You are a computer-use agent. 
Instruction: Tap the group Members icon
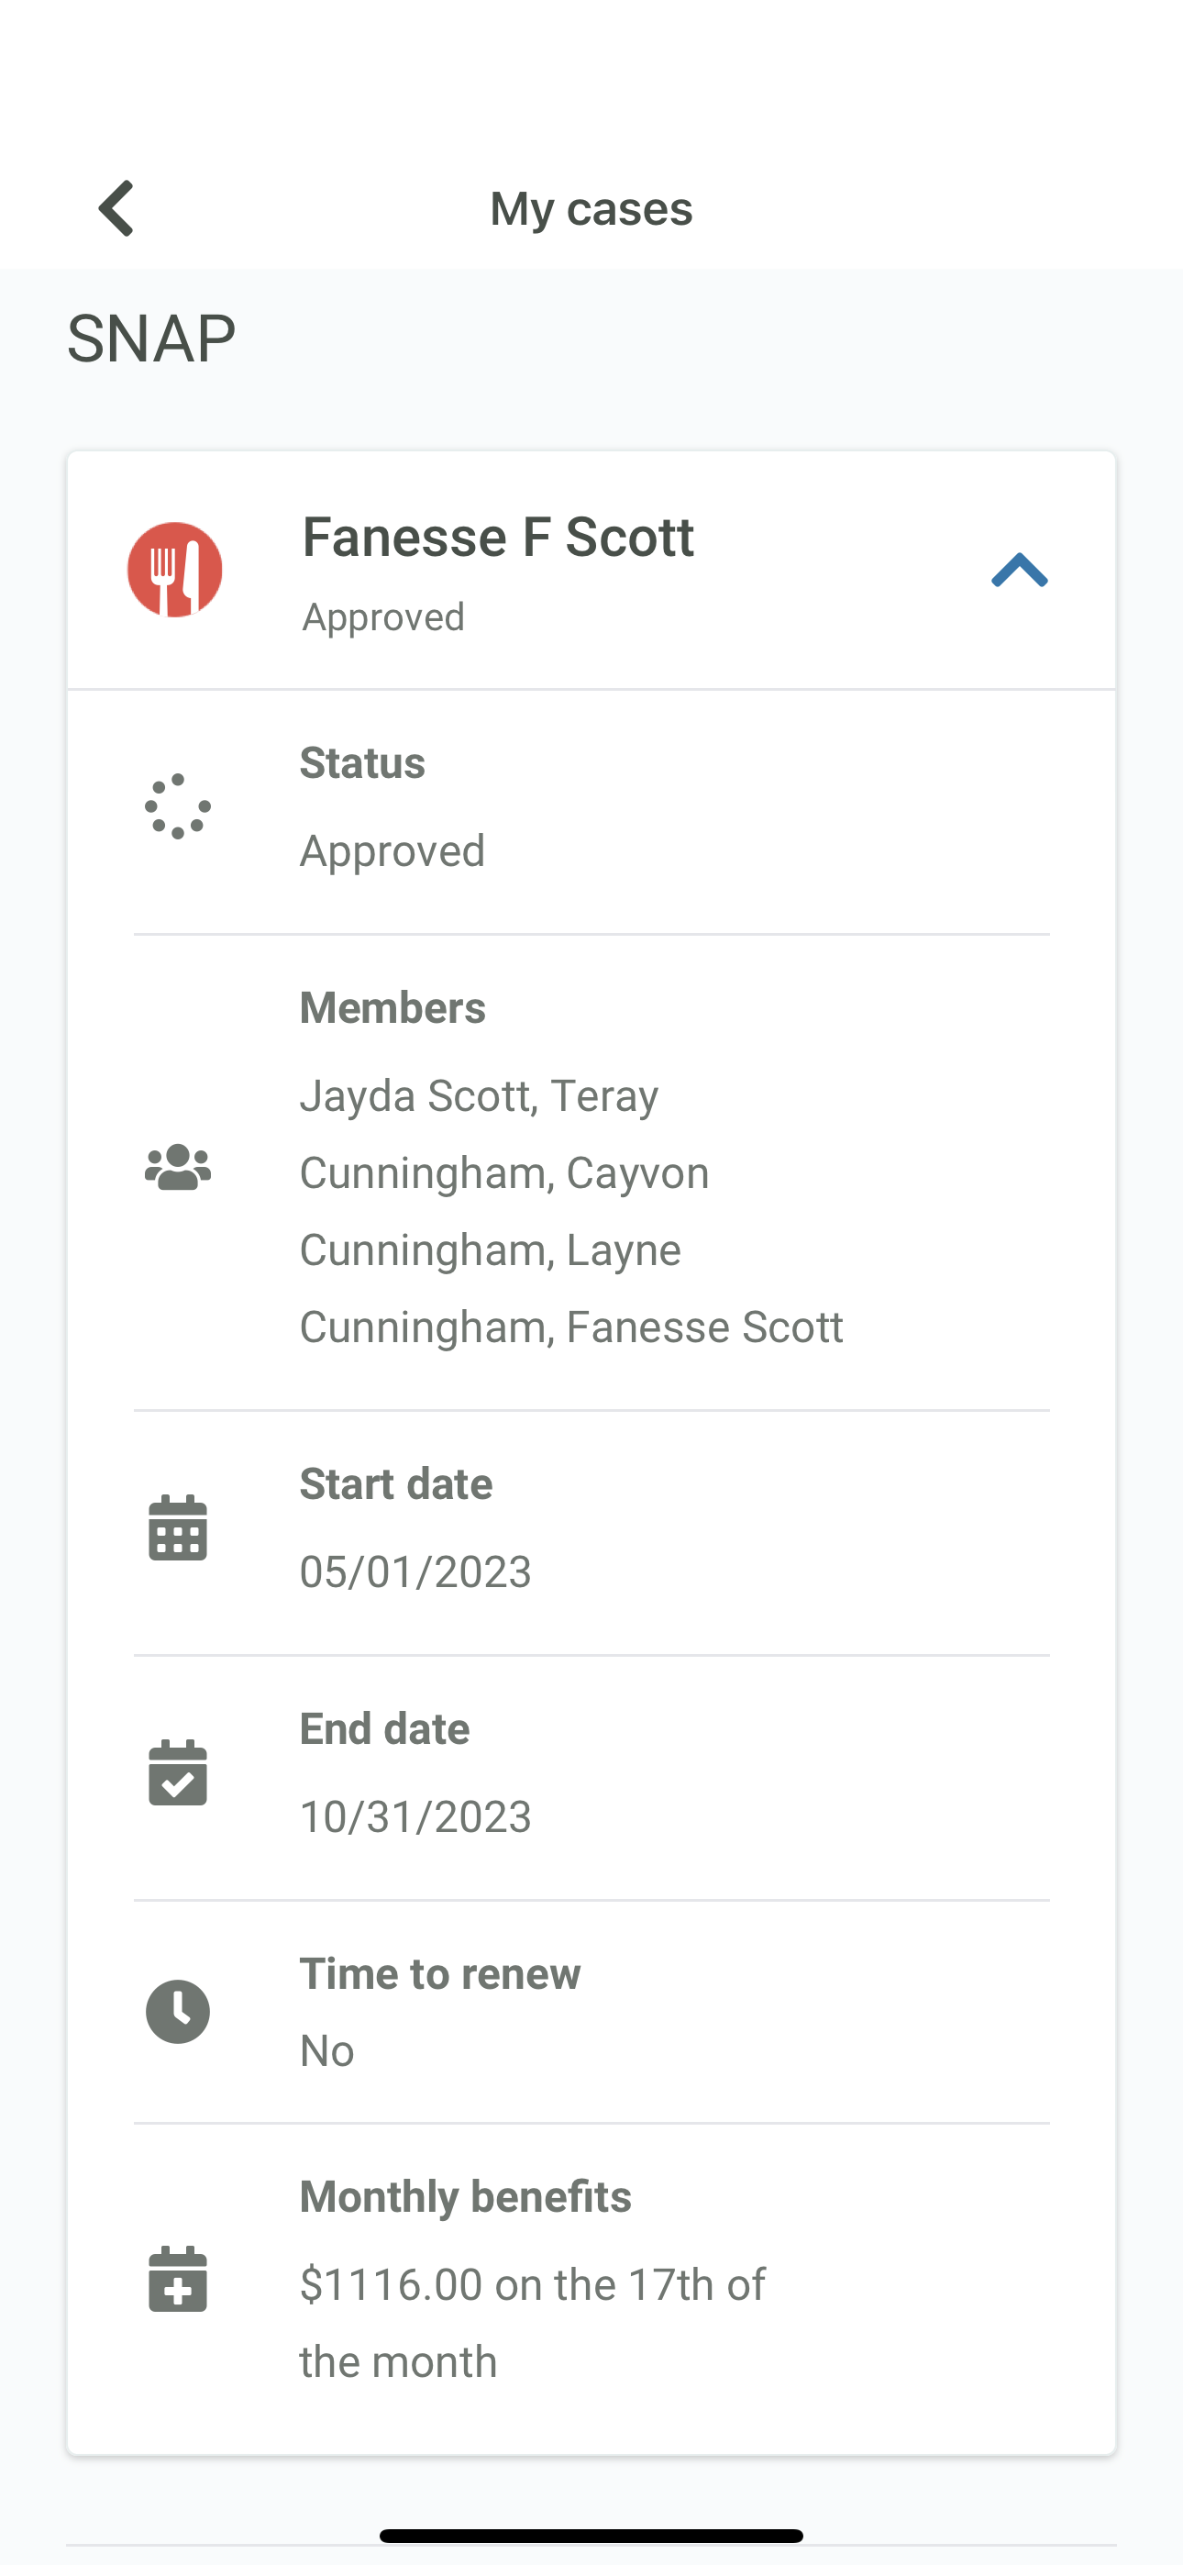point(178,1167)
